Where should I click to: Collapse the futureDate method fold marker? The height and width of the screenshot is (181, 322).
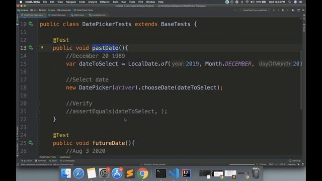pos(38,143)
